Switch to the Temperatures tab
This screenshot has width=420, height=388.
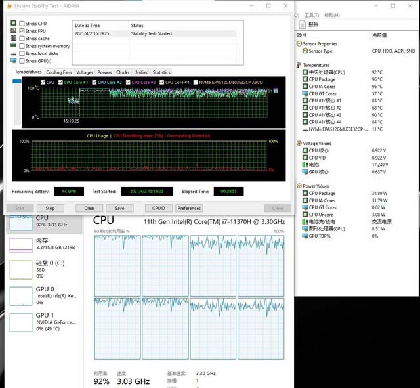click(28, 72)
